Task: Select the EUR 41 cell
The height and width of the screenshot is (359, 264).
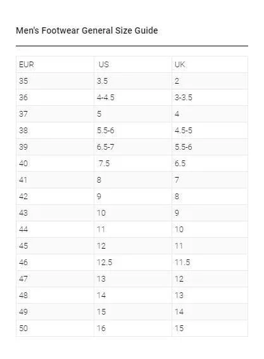Action: 55,180
